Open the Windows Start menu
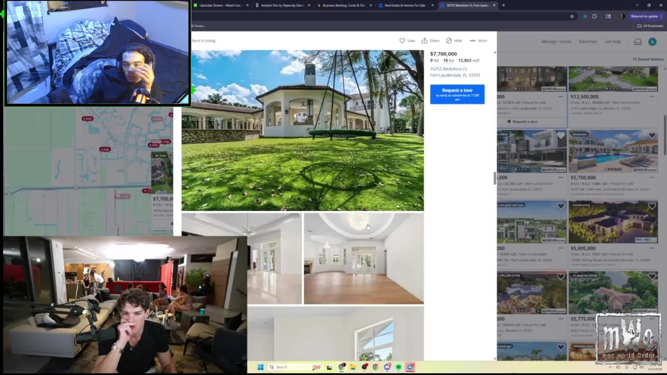 tap(260, 367)
